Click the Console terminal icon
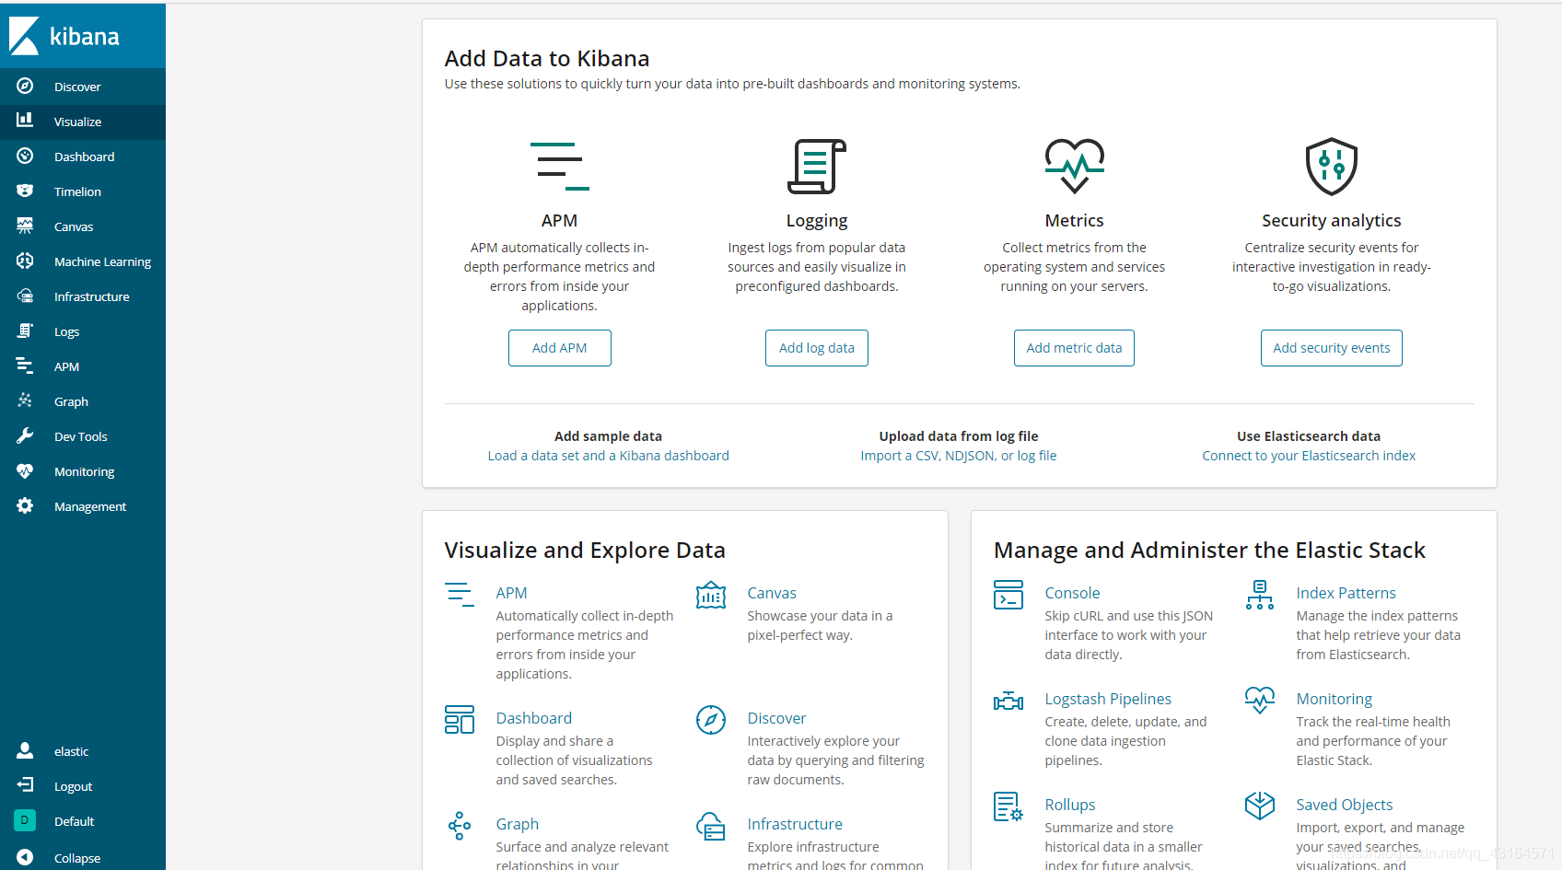 (1008, 595)
